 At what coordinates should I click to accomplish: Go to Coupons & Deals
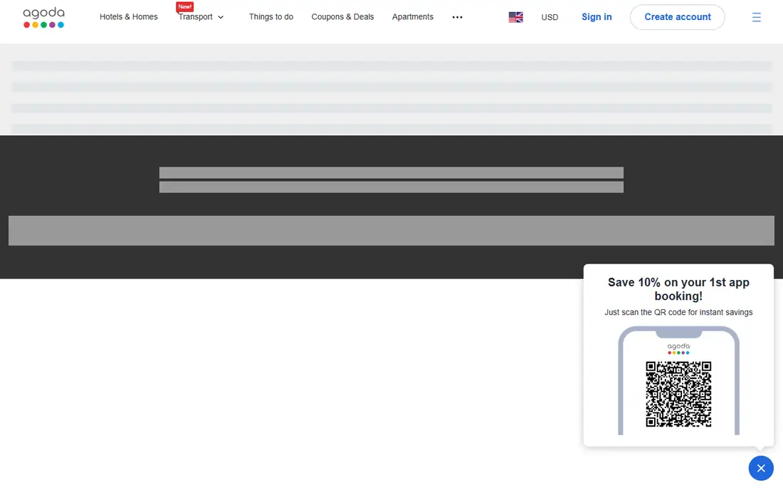tap(342, 17)
